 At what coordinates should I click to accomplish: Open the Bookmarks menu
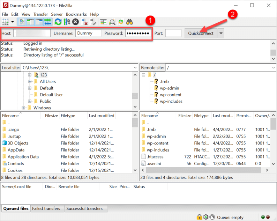tap(76, 14)
